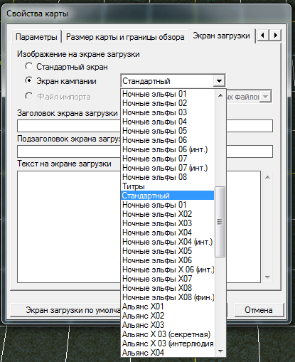Choose 'Ночные эльфы 07' from list
Image resolution: width=295 pixels, height=362 pixels.
[x=168, y=159]
